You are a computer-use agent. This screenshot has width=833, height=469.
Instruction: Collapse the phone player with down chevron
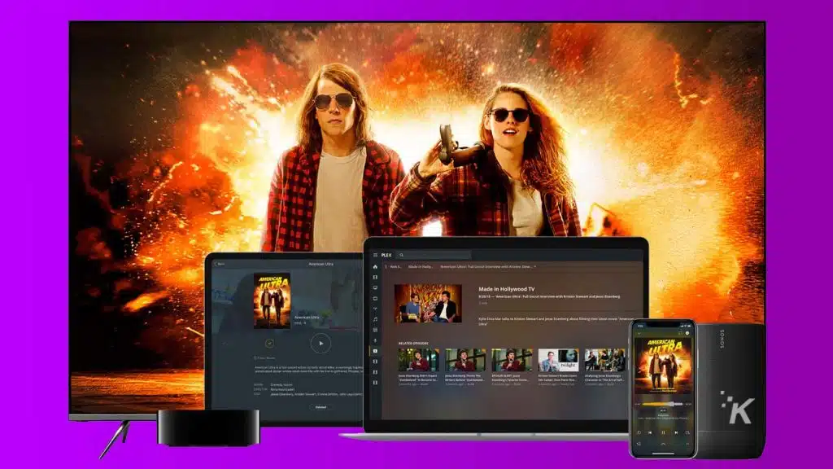639,333
